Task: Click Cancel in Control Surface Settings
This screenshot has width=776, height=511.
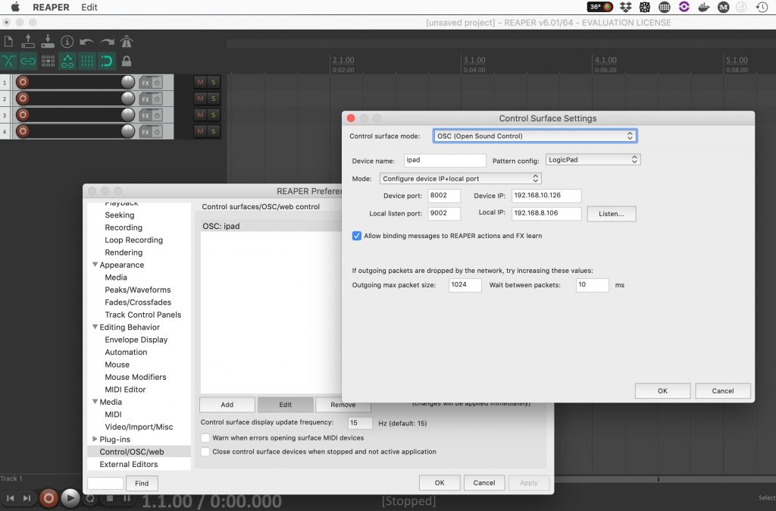Action: (722, 390)
